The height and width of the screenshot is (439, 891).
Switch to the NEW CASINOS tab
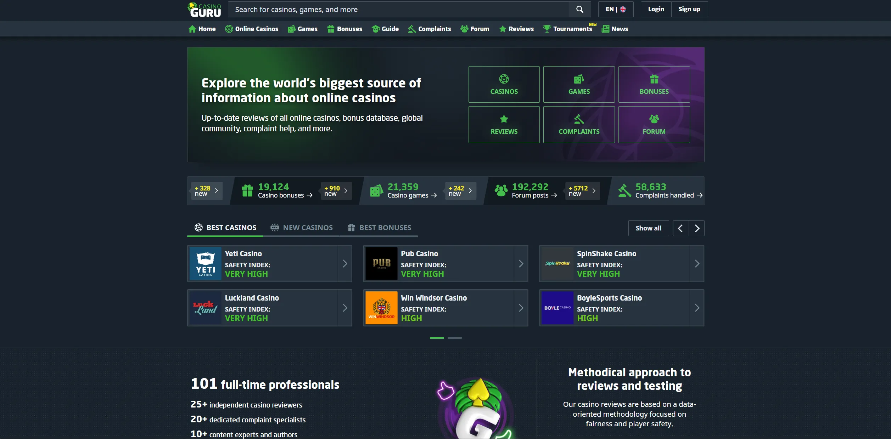pos(302,228)
